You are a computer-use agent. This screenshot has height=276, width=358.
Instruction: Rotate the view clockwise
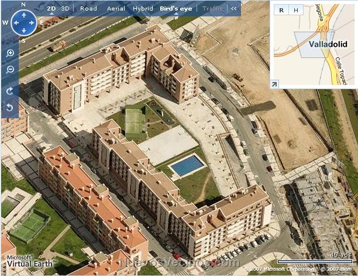(10, 91)
